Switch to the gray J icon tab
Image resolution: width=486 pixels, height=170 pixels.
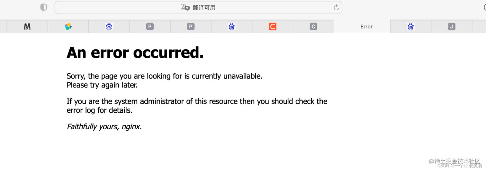(452, 27)
